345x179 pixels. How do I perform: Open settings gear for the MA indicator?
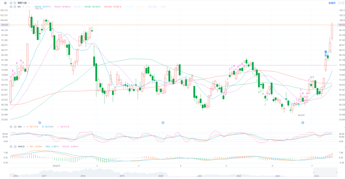pos(11,7)
